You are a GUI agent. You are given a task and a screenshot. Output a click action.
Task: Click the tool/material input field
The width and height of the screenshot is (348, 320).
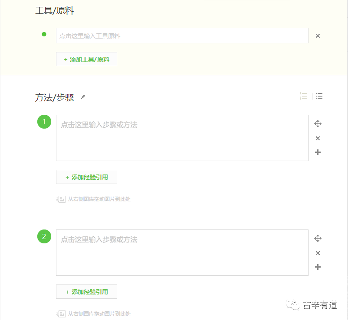click(x=182, y=36)
